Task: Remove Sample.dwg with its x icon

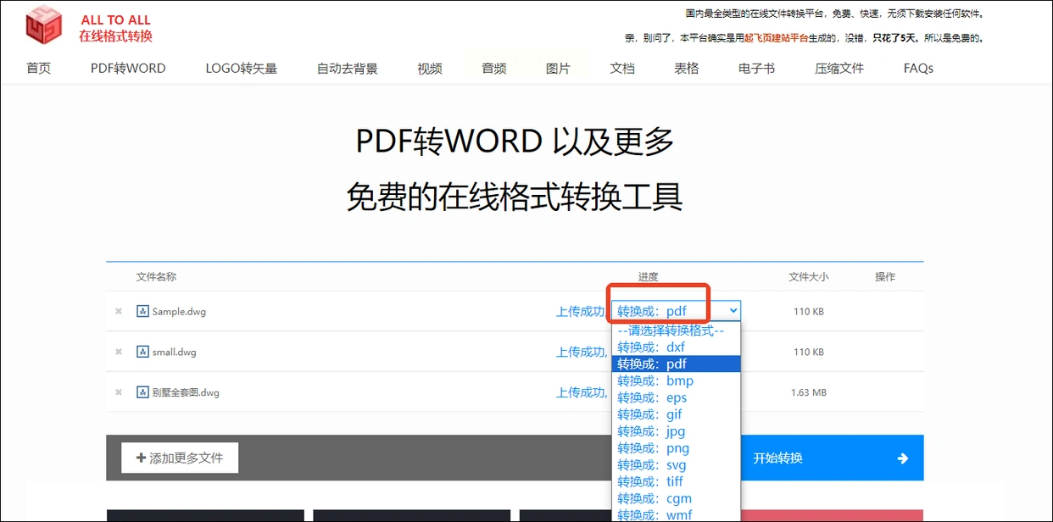Action: tap(119, 311)
